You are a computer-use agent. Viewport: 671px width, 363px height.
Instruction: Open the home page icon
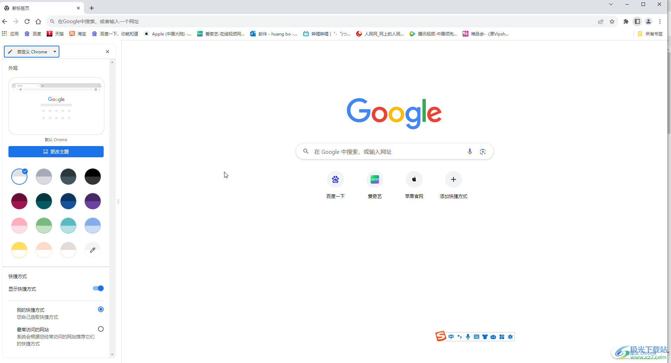click(38, 21)
